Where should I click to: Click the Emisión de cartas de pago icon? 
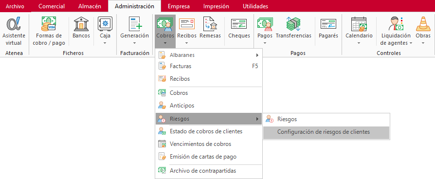(x=162, y=157)
